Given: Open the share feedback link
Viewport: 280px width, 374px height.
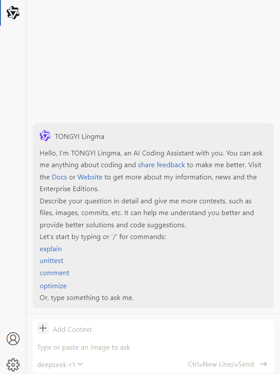Looking at the screenshot, I should (162, 165).
